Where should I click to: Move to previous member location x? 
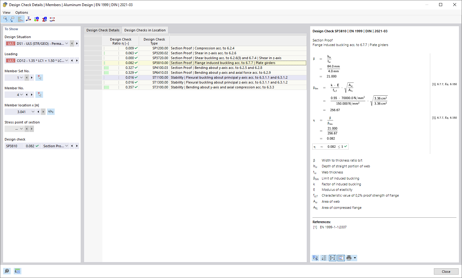coord(38,112)
